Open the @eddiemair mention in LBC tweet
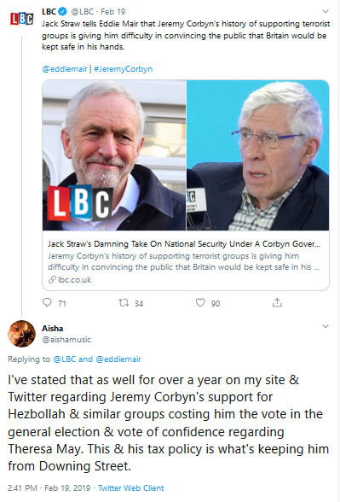 tap(65, 69)
